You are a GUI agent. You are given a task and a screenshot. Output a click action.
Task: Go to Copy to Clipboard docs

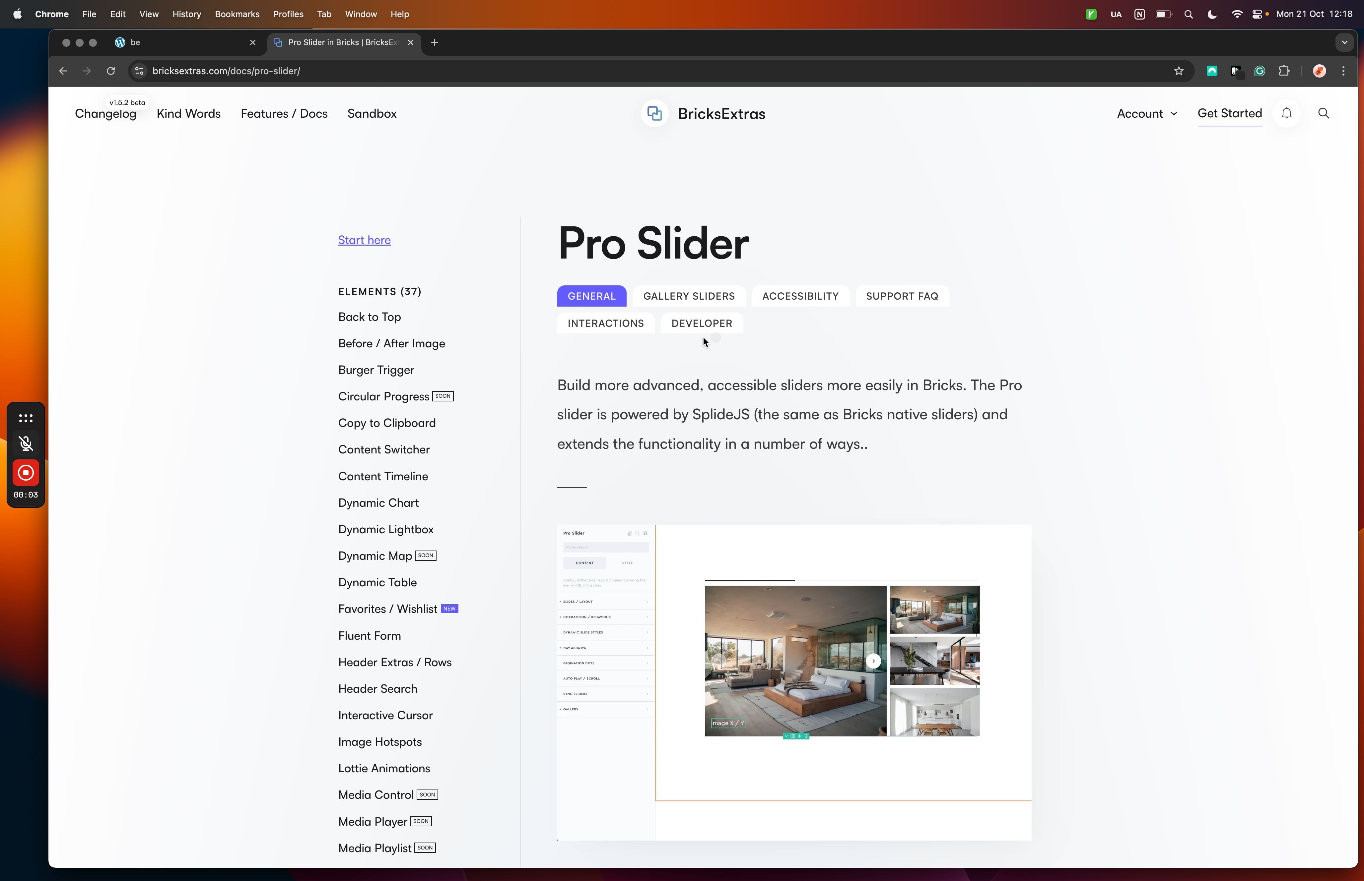tap(387, 423)
